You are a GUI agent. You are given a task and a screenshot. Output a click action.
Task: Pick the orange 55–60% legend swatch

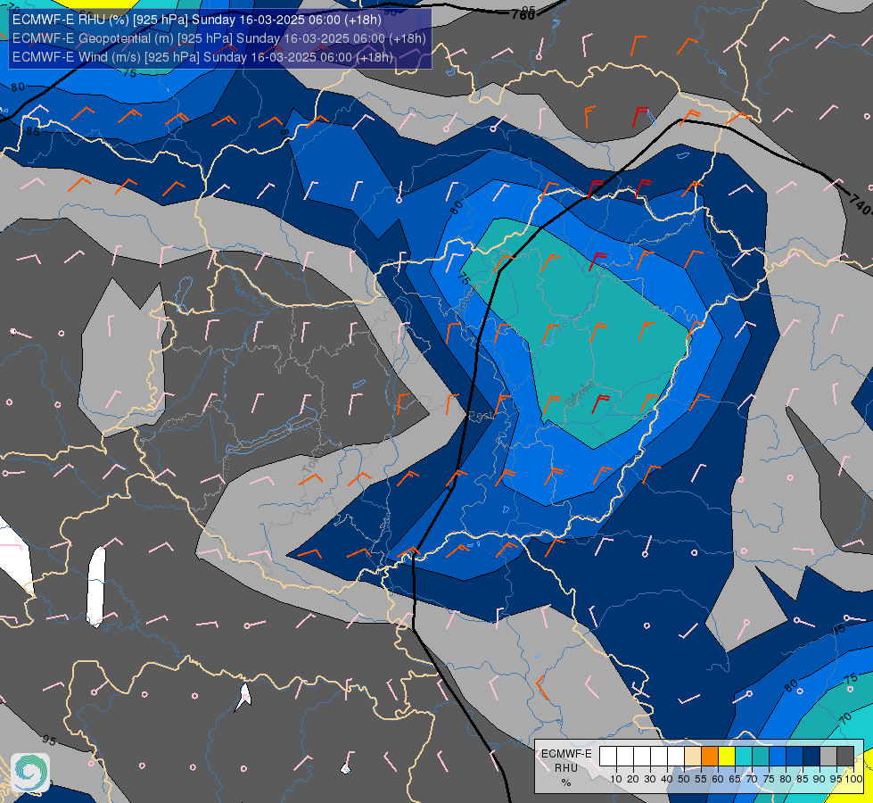(x=710, y=757)
